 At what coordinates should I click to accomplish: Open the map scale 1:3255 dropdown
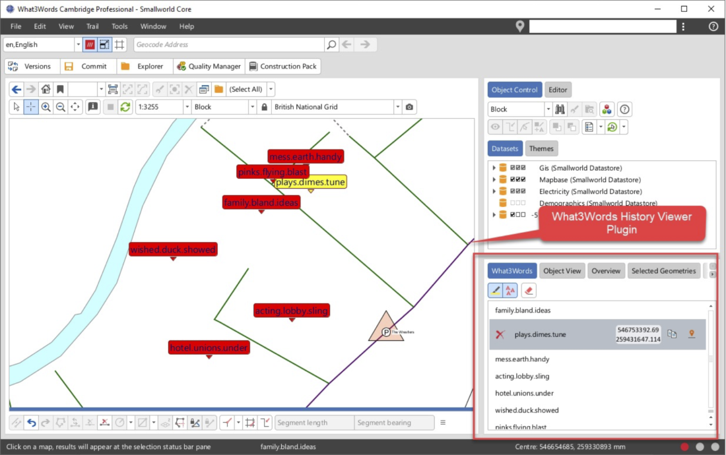(187, 107)
